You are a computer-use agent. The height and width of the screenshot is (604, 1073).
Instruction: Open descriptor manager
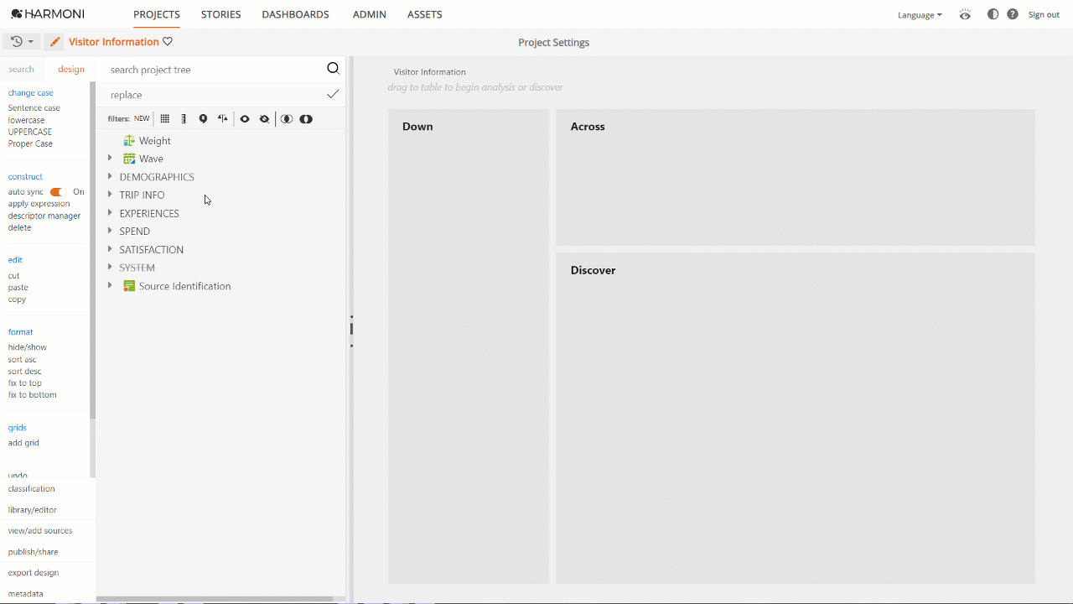coord(44,216)
